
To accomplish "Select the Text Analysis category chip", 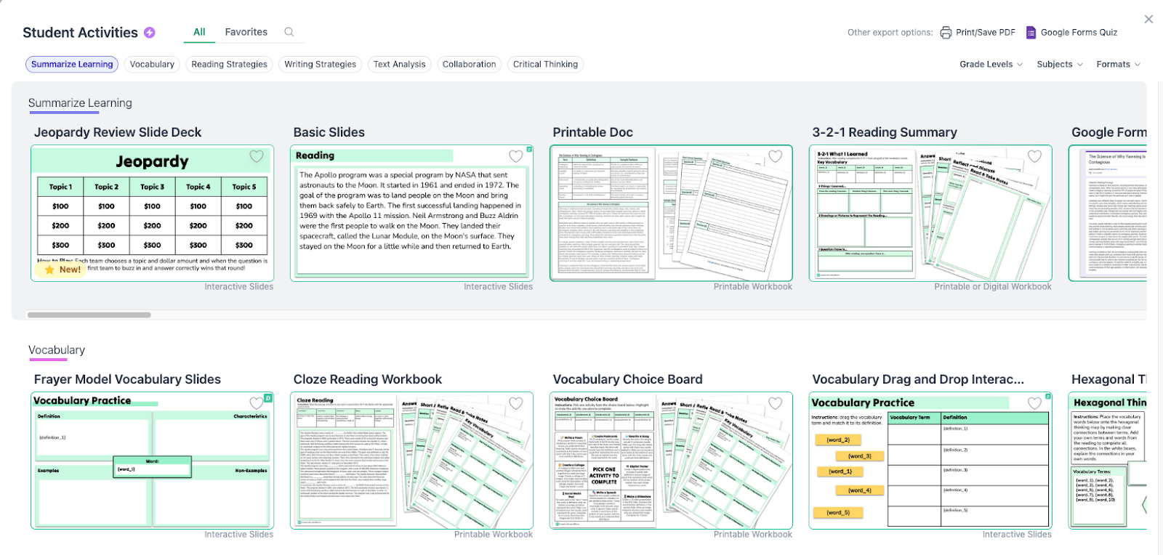I will [400, 65].
